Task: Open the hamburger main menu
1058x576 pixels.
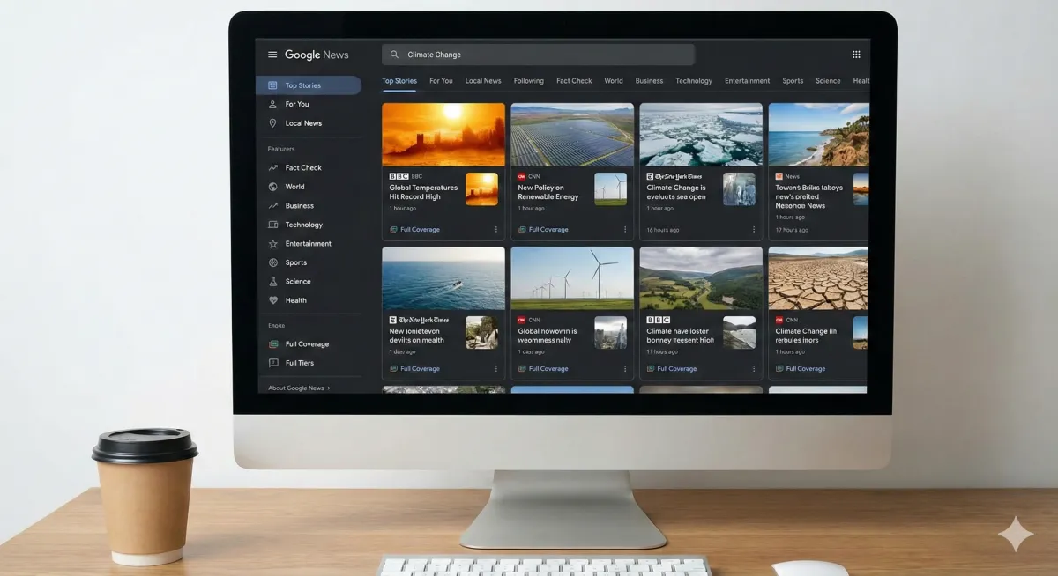Action: coord(272,55)
